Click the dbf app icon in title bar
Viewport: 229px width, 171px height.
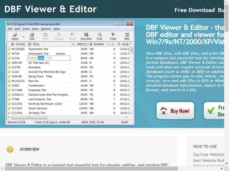point(9,24)
